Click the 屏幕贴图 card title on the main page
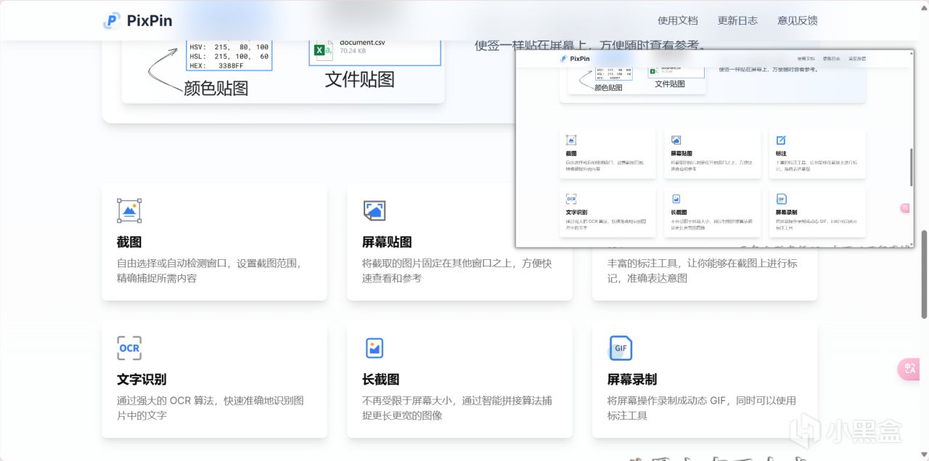This screenshot has width=929, height=461. (387, 242)
